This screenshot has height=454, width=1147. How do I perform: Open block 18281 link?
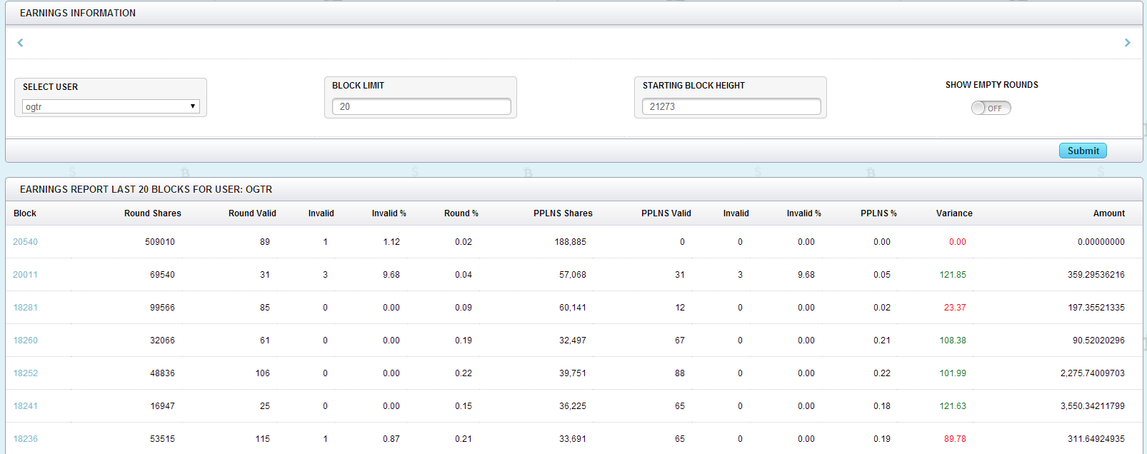(25, 308)
